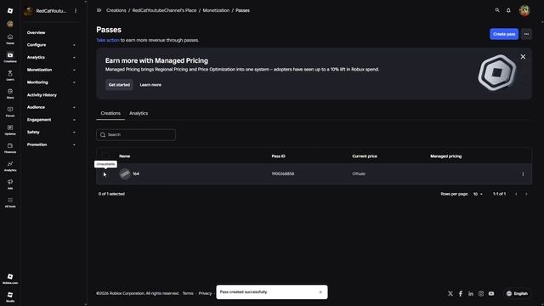The width and height of the screenshot is (544, 306).
Task: Switch to the Creations tab
Action: tap(110, 113)
